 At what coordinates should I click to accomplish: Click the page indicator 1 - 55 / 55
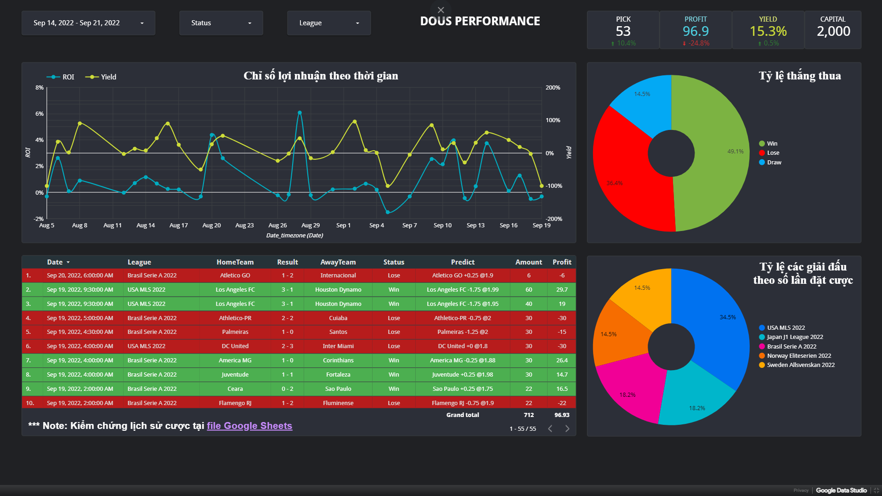(x=523, y=429)
